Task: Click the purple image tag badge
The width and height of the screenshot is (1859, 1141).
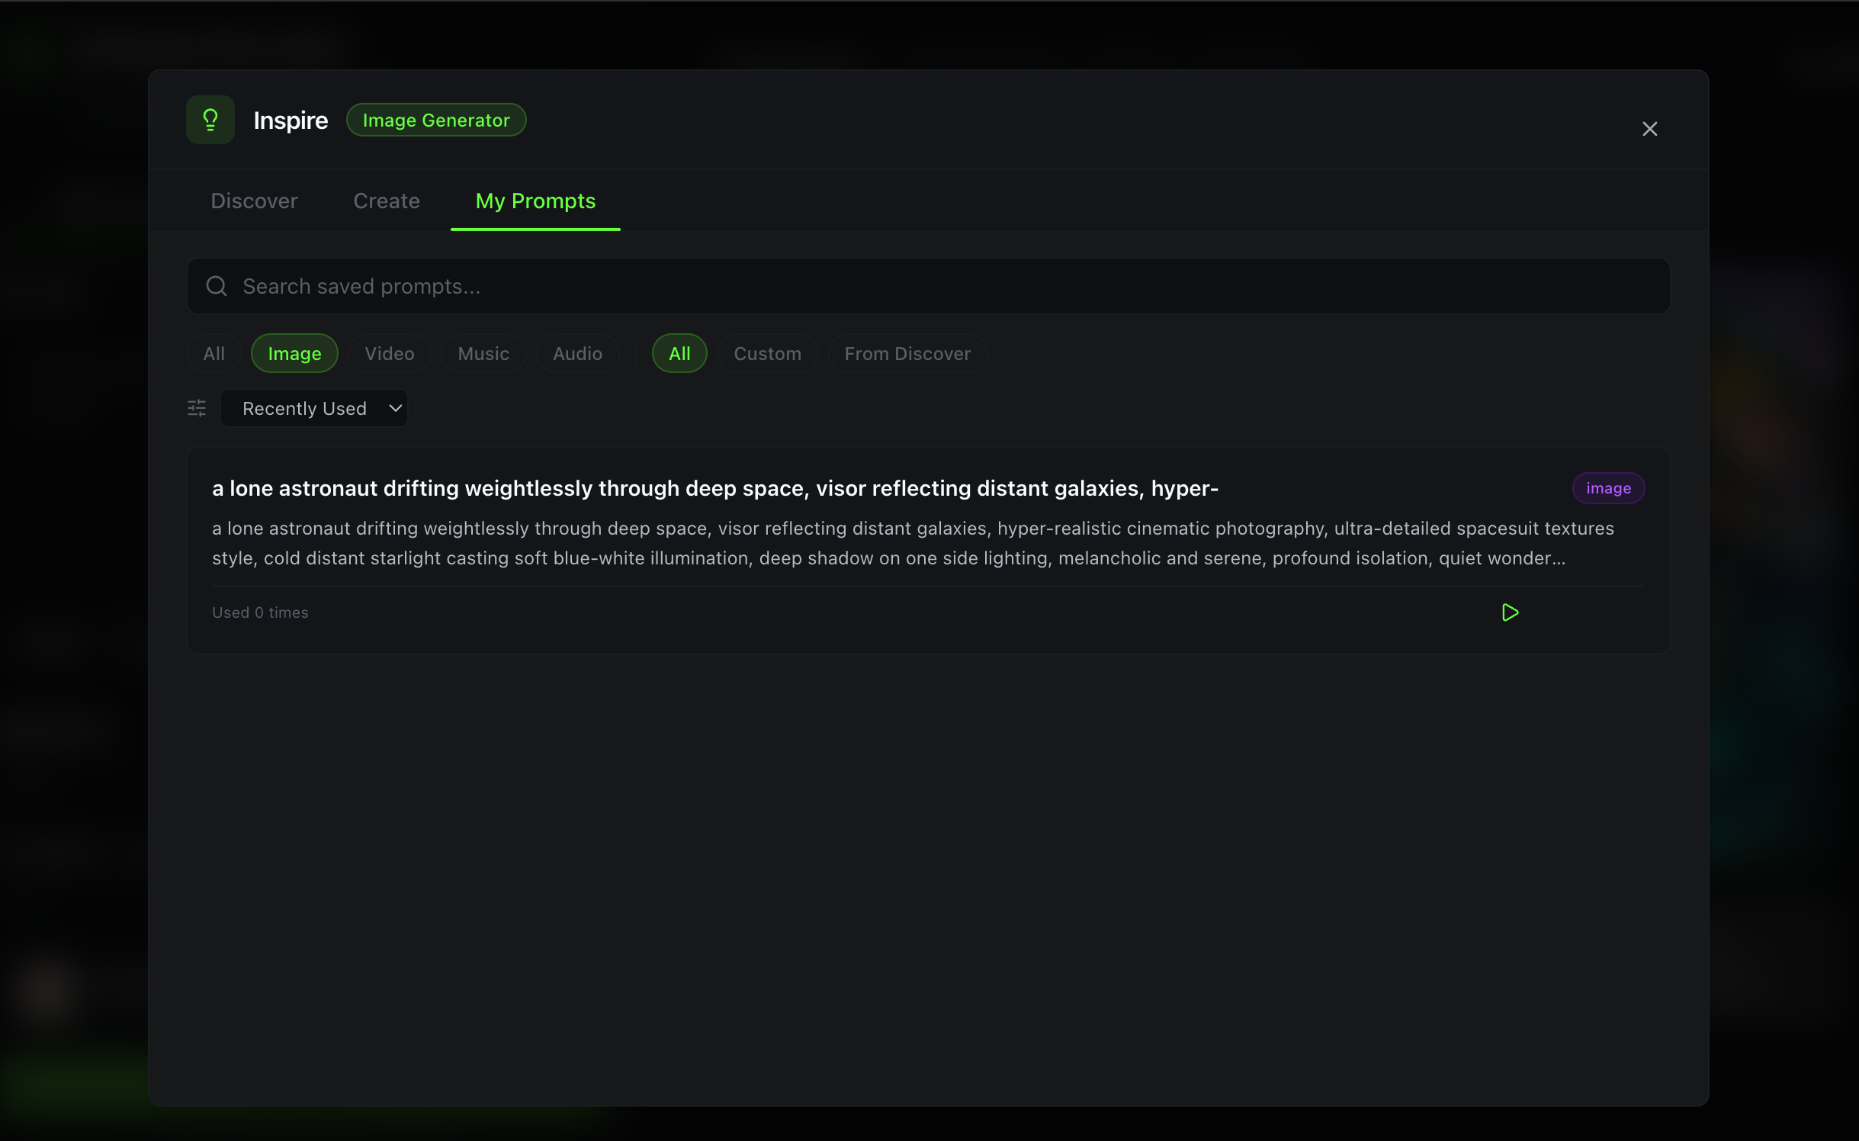Action: [1608, 488]
